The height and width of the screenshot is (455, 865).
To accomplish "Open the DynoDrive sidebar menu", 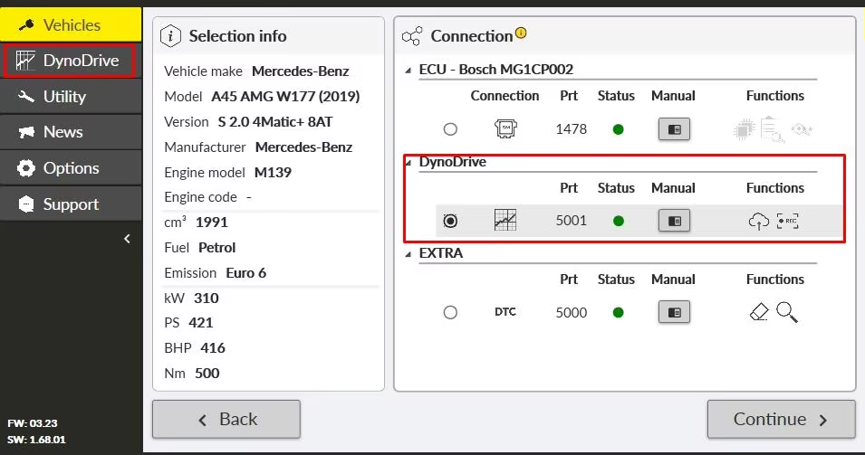I will click(x=71, y=61).
